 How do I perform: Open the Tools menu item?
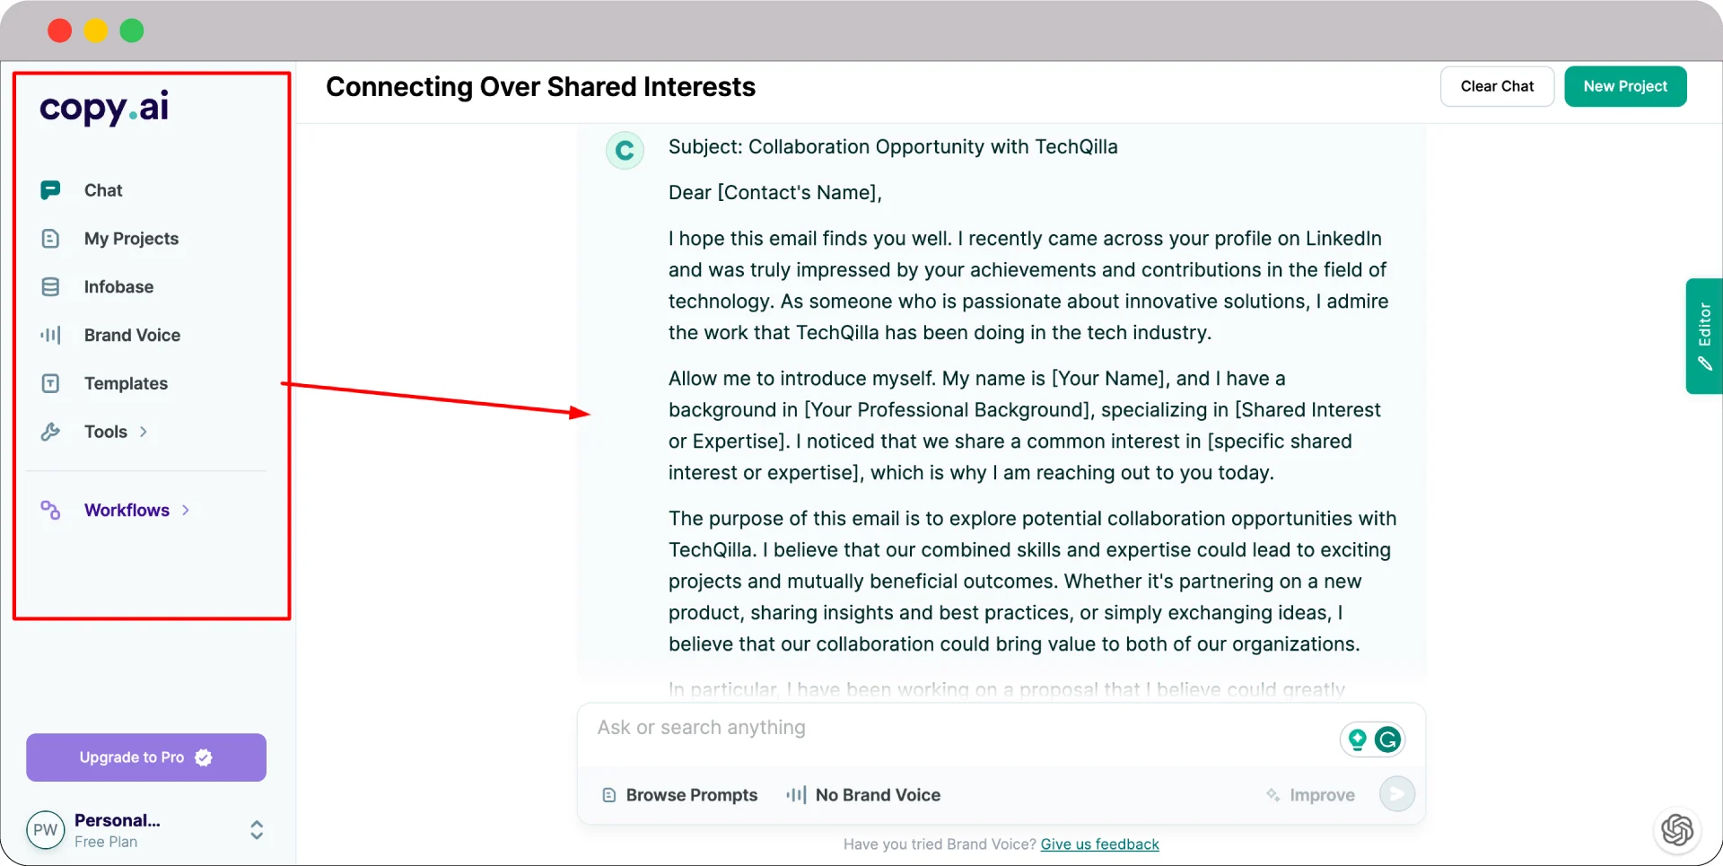click(x=106, y=432)
